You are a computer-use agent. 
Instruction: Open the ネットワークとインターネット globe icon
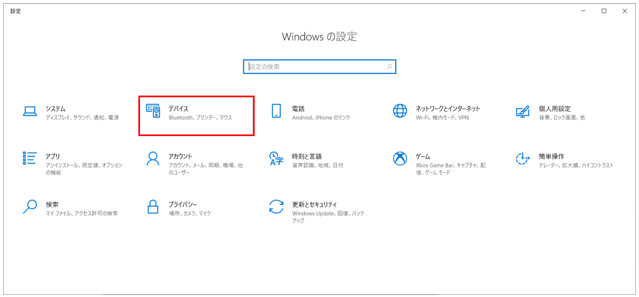click(x=400, y=111)
